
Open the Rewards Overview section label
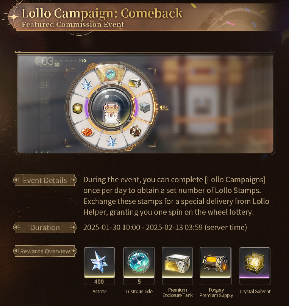point(45,251)
